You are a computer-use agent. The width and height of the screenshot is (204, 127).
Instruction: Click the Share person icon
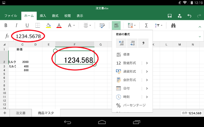[x=179, y=16]
